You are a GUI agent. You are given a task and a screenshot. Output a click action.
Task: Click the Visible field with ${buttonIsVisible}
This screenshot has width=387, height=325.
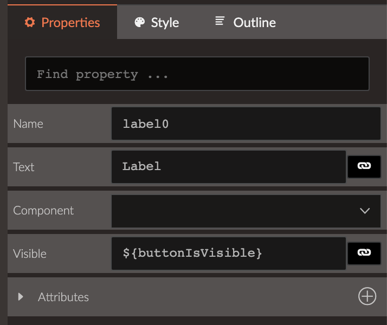coord(228,253)
